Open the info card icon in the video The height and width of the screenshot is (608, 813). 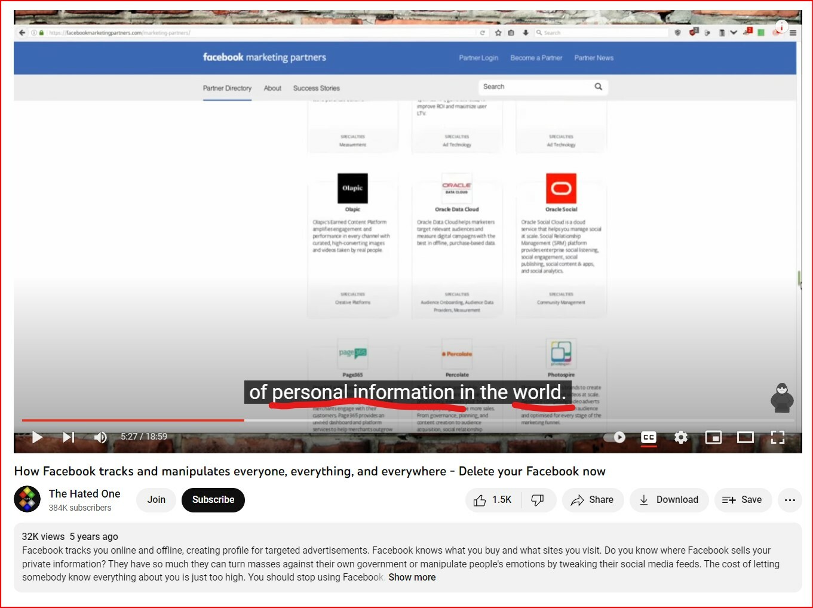782,26
